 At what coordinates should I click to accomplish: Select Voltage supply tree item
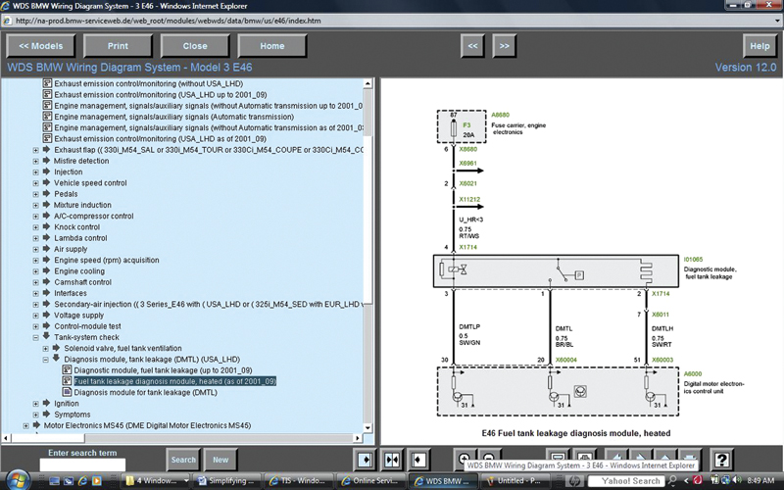click(x=79, y=315)
